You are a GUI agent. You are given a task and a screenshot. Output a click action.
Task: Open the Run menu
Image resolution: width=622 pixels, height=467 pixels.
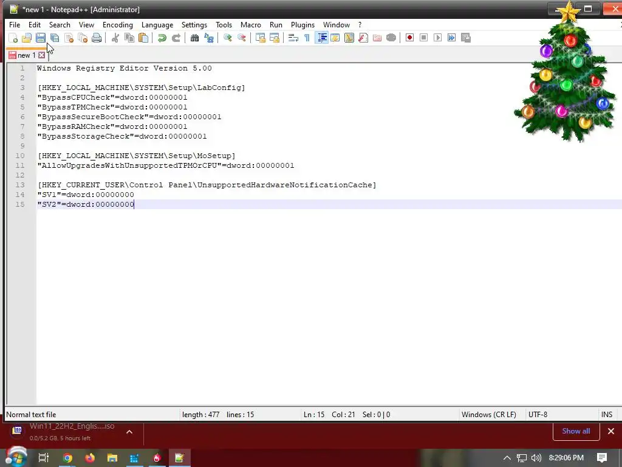coord(276,24)
